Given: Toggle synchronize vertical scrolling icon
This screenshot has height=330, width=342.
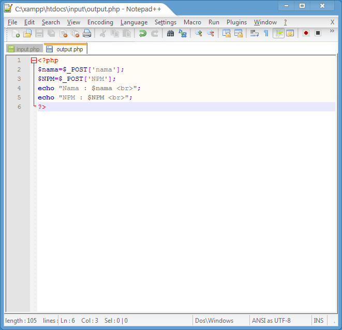Looking at the screenshot, I should tap(227, 34).
